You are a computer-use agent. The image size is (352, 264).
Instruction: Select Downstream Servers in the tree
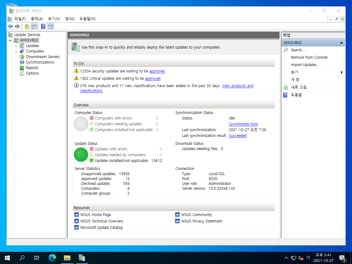(x=43, y=57)
